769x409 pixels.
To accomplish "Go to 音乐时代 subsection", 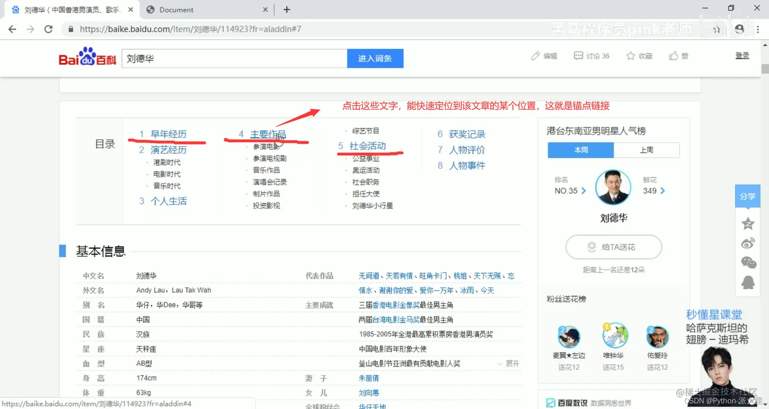I will click(167, 186).
